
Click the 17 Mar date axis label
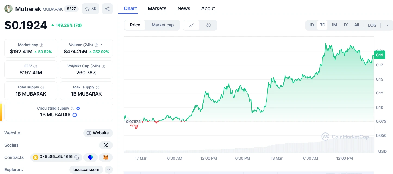point(141,158)
